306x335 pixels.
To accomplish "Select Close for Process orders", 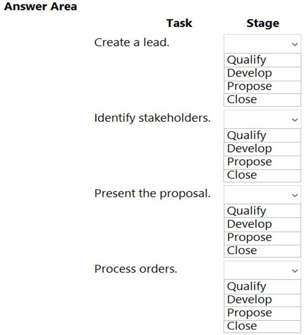I will click(262, 327).
